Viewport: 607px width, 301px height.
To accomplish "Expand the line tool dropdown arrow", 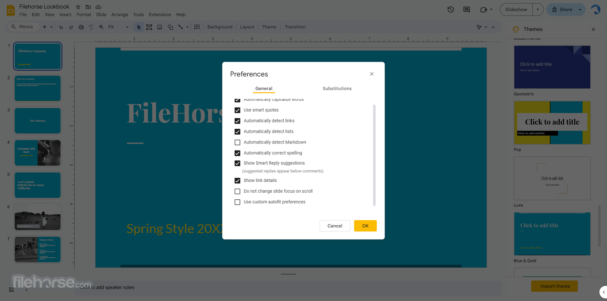I will tap(187, 27).
